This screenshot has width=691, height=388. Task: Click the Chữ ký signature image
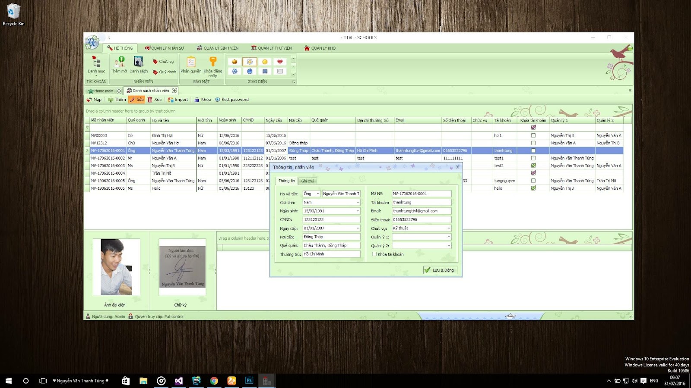(182, 267)
